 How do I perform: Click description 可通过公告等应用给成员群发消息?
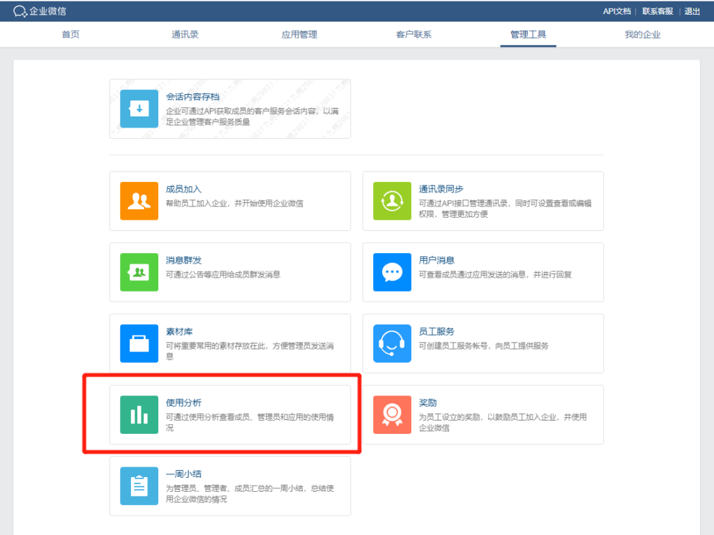tap(223, 274)
